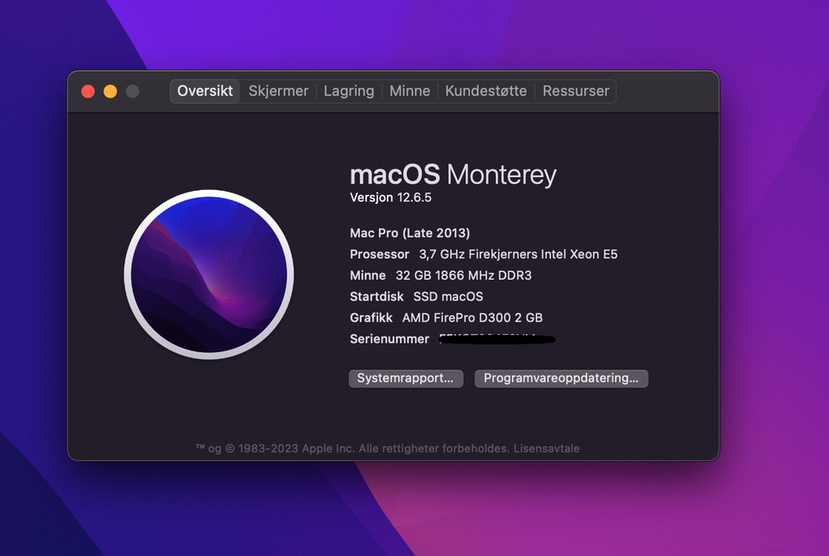Select the Mac Pro (Late 2013) text
829x556 pixels.
coord(409,233)
